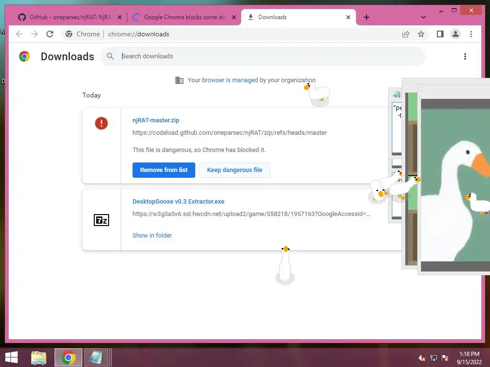Open DesktopGoose v0.3 Extractor.exe link

(178, 202)
